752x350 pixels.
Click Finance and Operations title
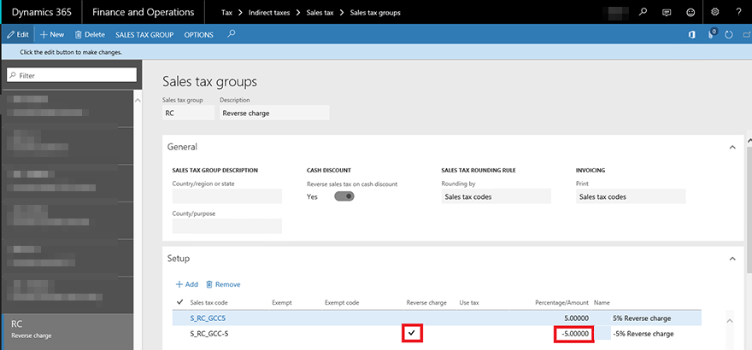pyautogui.click(x=144, y=13)
